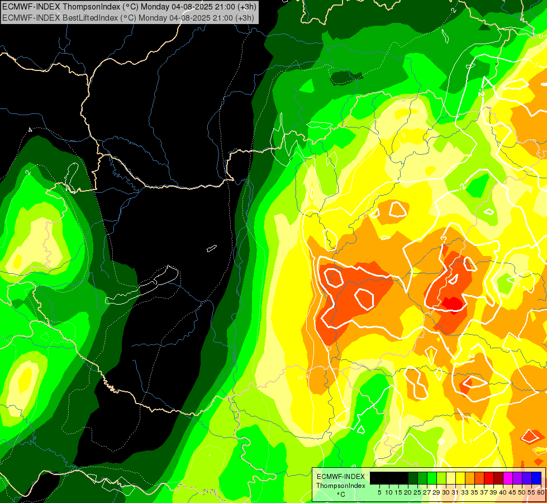
Task: Select the red legend swatch for 37-39
Action: (x=489, y=478)
